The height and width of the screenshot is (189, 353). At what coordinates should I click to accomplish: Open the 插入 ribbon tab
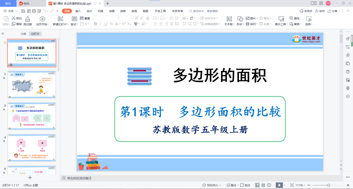78,11
